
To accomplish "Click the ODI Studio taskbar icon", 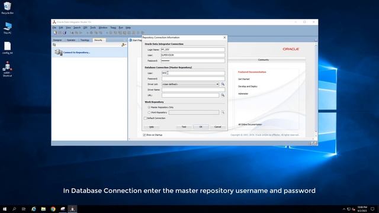I will [x=72, y=209].
